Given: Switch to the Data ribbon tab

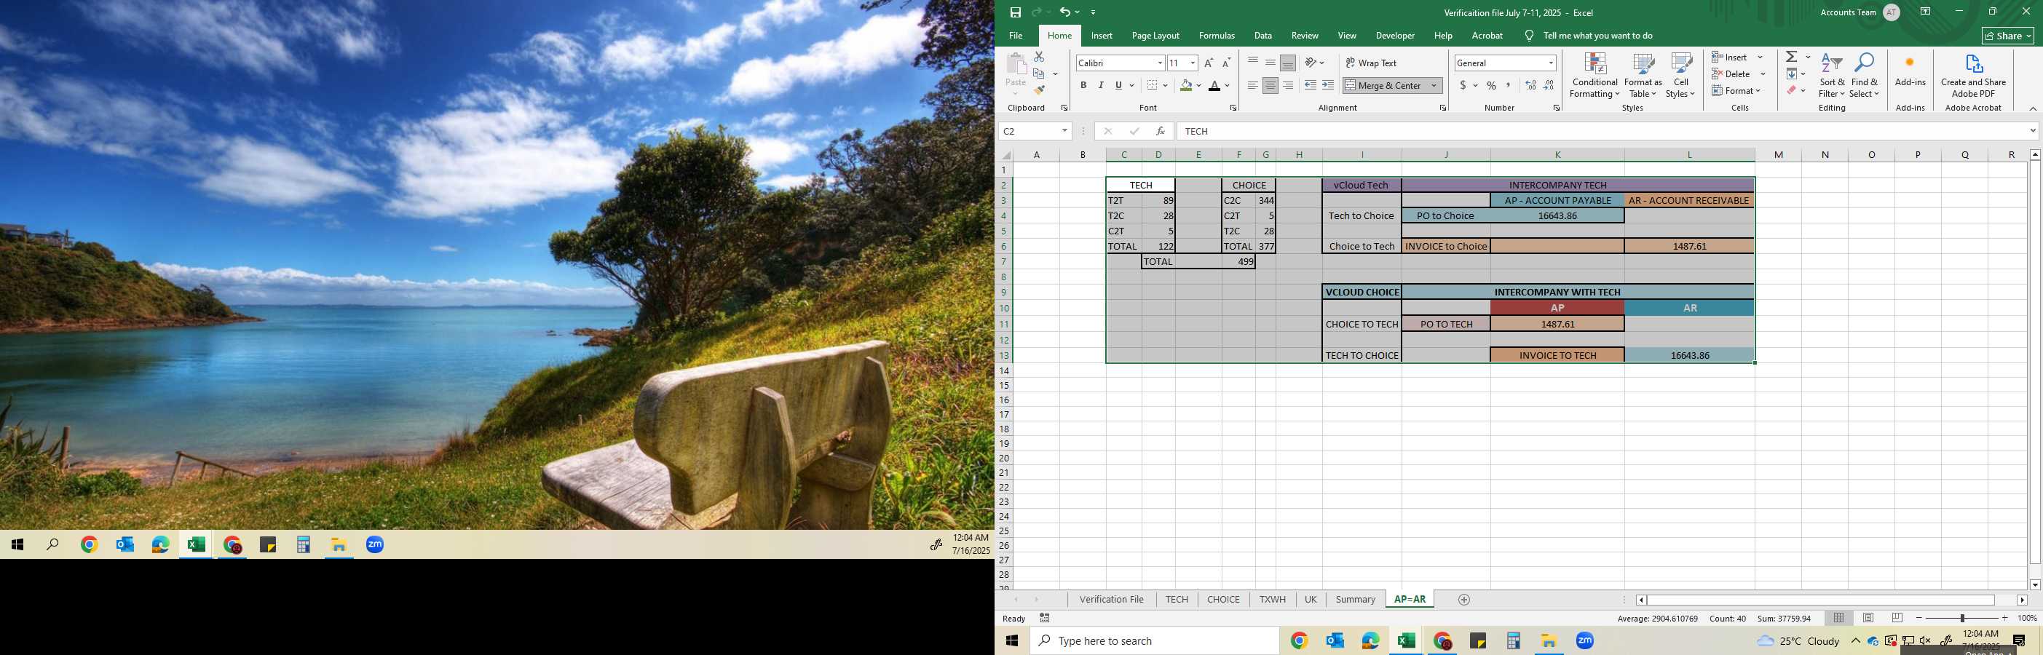Looking at the screenshot, I should 1263,36.
